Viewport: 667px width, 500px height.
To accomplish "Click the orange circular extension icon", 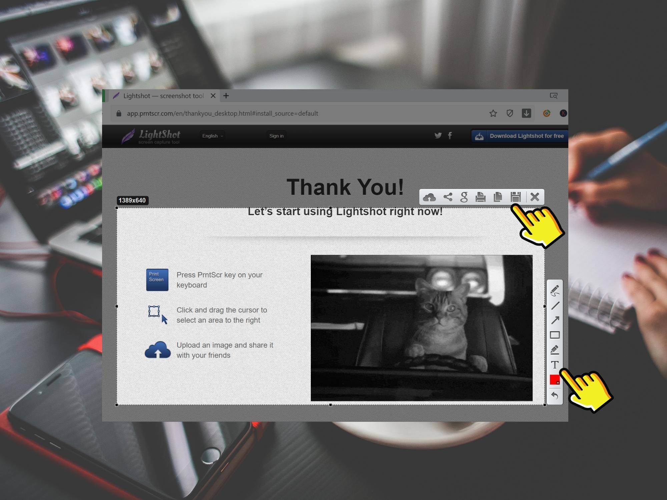I will click(x=547, y=113).
